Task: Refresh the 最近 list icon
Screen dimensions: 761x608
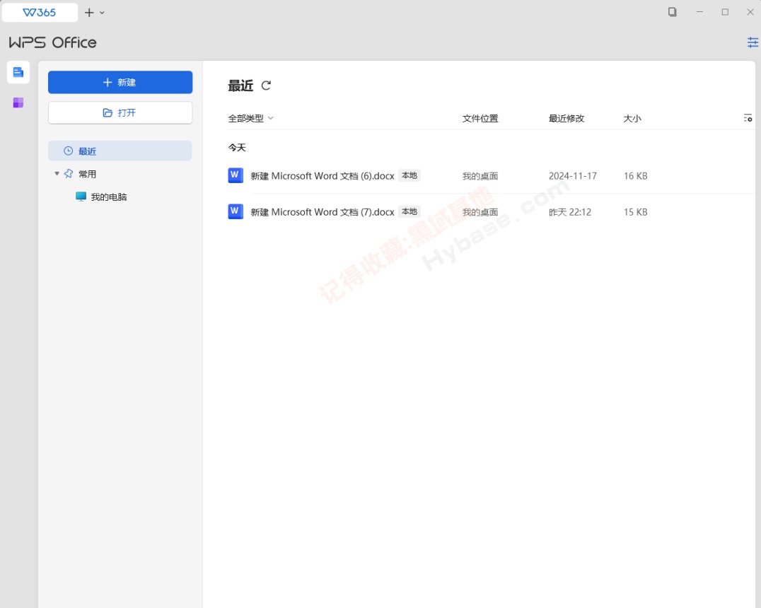Action: [x=266, y=86]
